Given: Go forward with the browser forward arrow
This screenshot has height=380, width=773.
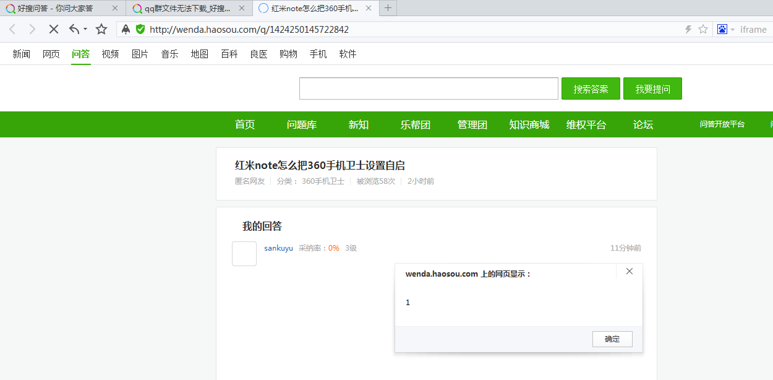Looking at the screenshot, I should (x=33, y=29).
